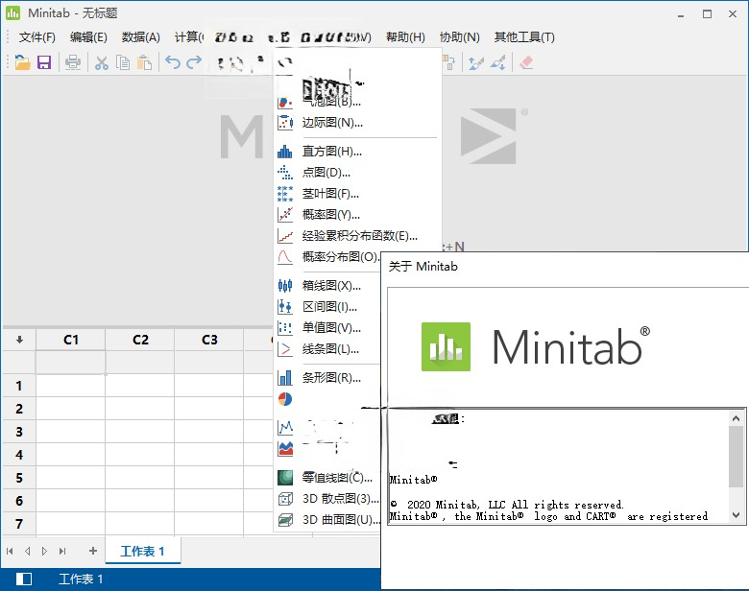Image resolution: width=749 pixels, height=591 pixels.
Task: Add a new worksheet with plus button
Action: click(x=93, y=551)
